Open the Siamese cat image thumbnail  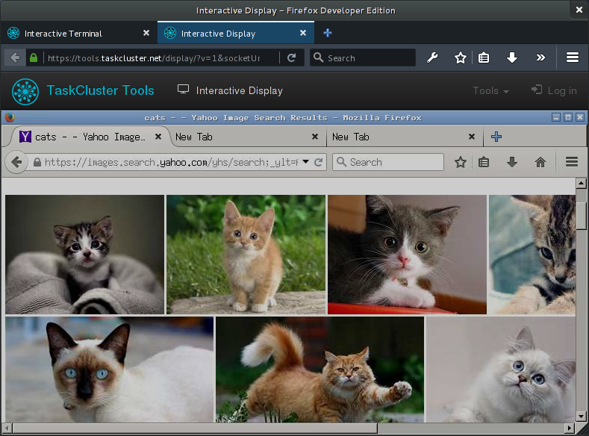[x=109, y=370]
